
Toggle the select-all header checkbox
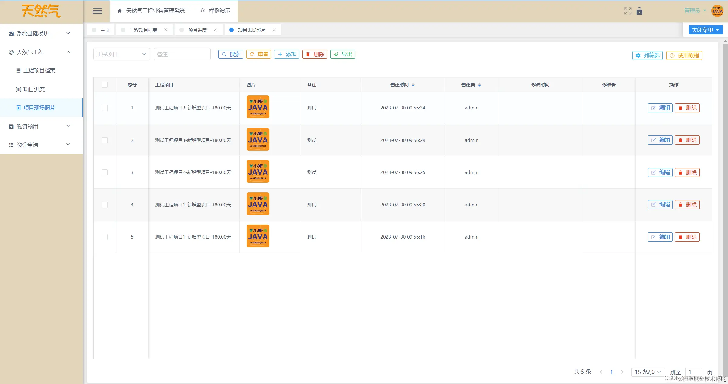tap(105, 85)
